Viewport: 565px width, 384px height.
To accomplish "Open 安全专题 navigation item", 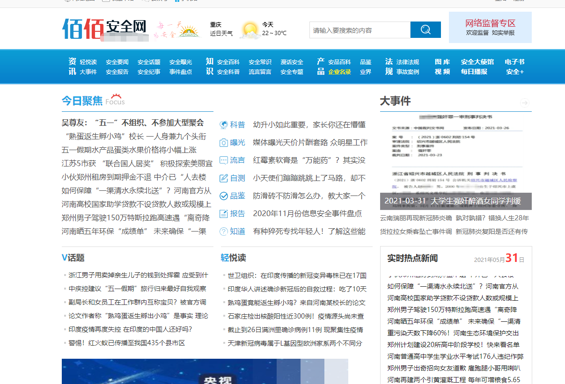I will (x=292, y=72).
